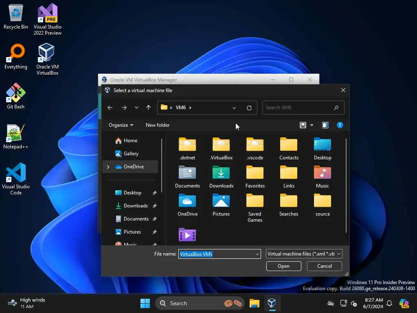Expand the address bar history dropdown

pos(234,108)
